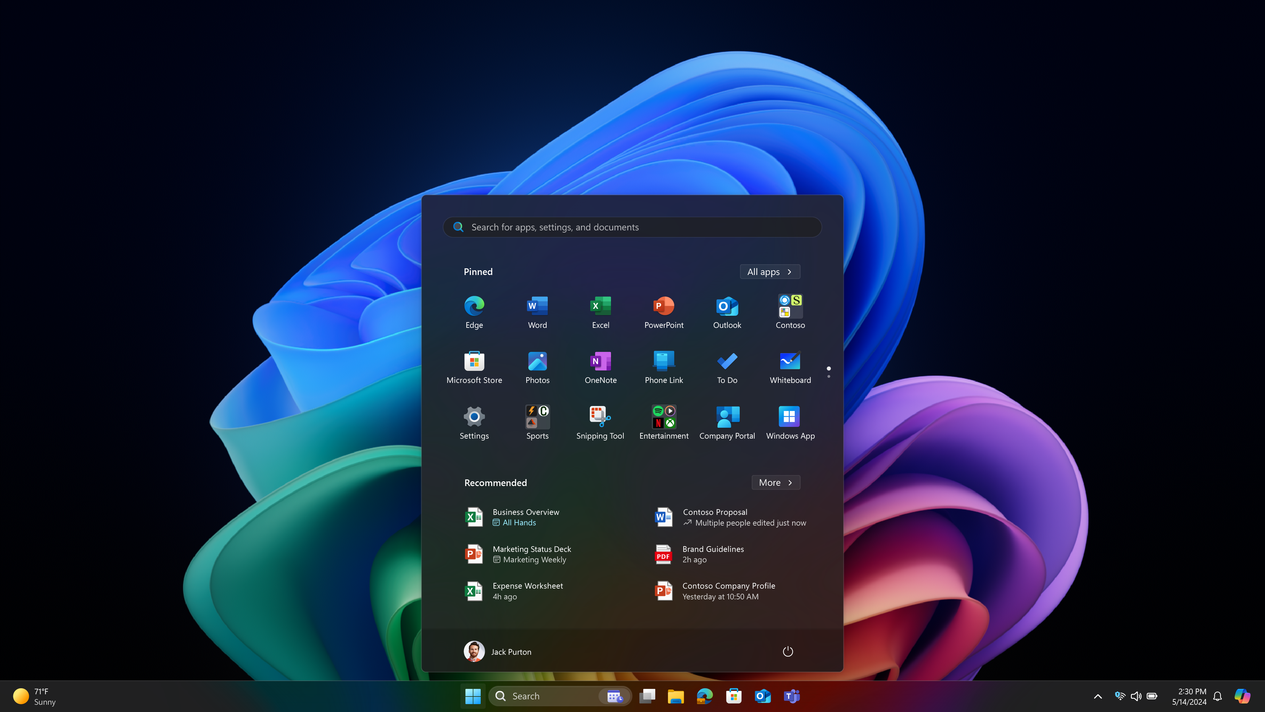Click the Power button in Start menu
Screen dimensions: 1265x712
(x=788, y=652)
